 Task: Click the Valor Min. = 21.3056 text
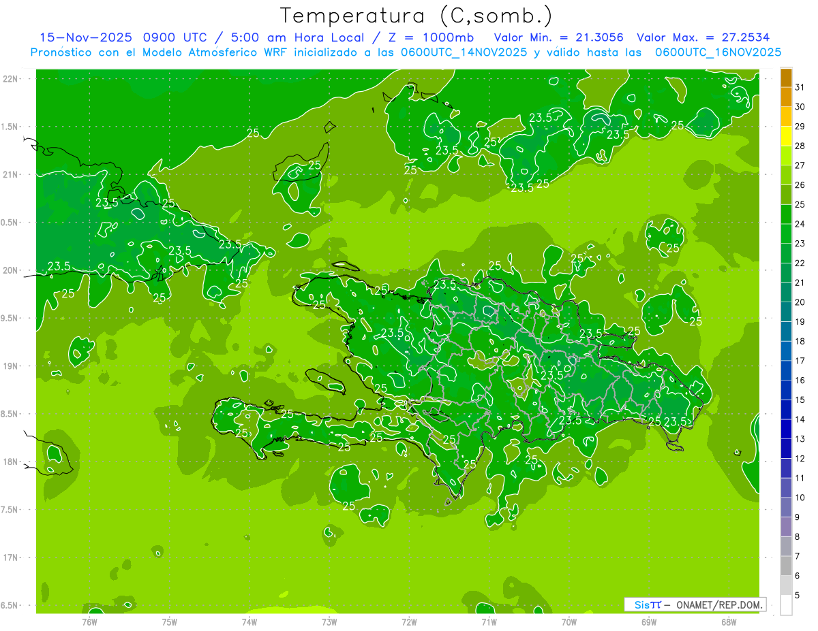click(558, 37)
